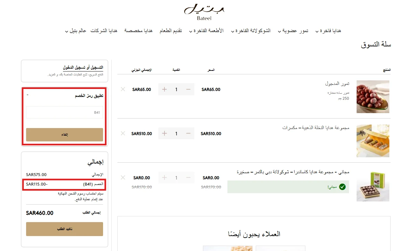Expand the هدايا فاخرة menu
Image resolution: width=411 pixels, height=251 pixels.
328,31
